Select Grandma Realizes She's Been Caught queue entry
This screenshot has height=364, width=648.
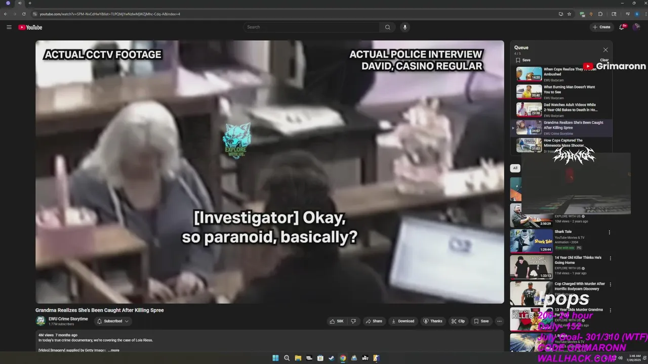pos(561,127)
